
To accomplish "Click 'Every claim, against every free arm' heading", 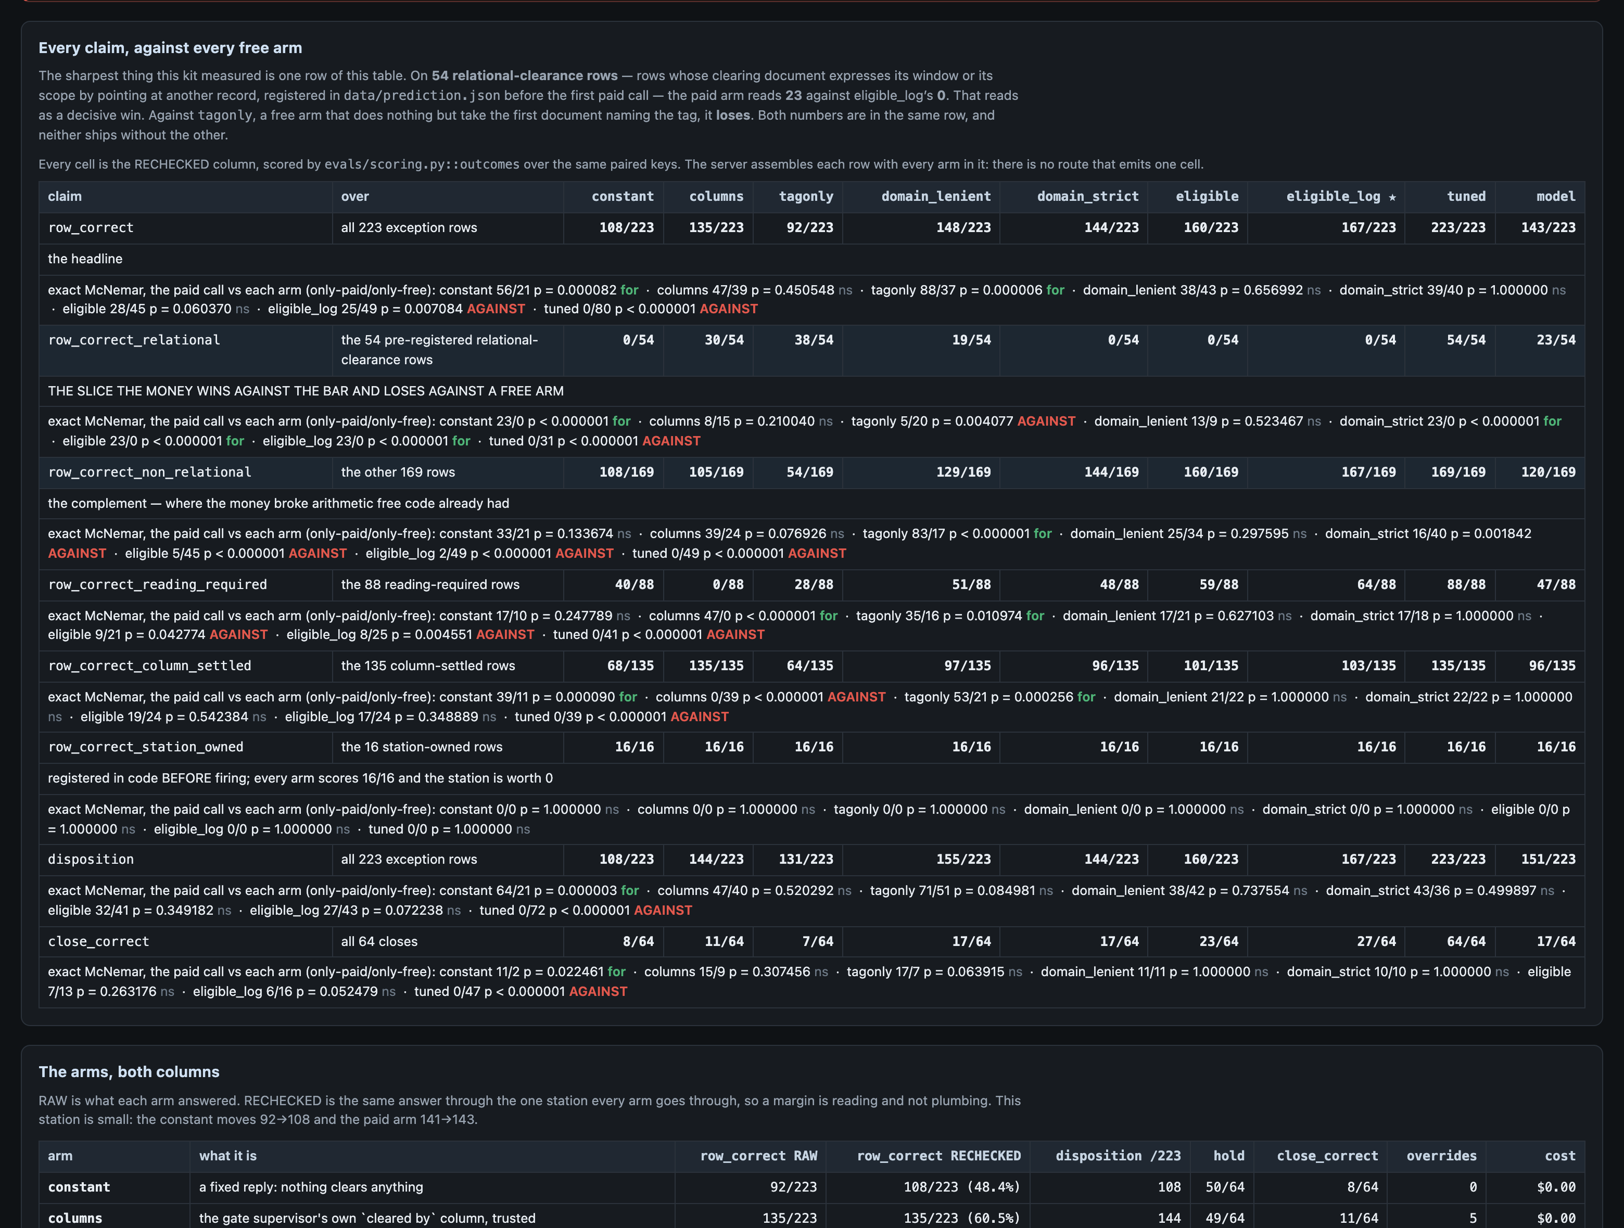I will coord(170,48).
